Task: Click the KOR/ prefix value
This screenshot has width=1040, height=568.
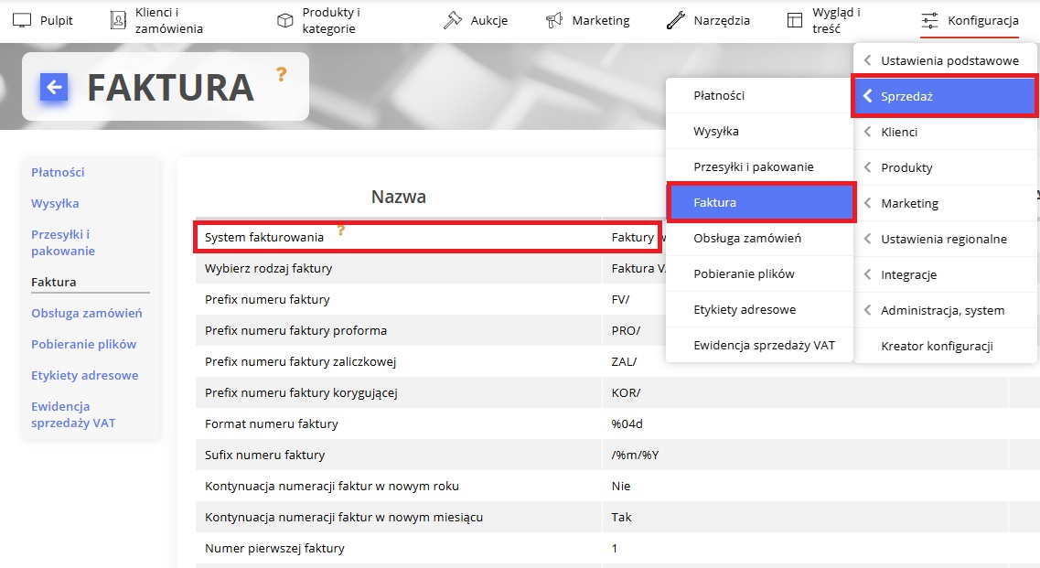Action: click(627, 393)
